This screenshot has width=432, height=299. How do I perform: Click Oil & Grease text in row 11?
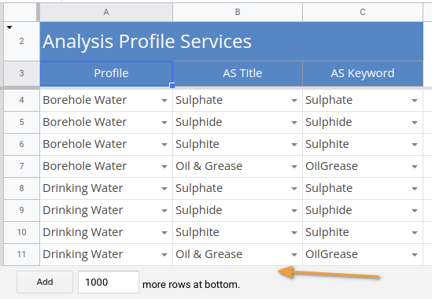coord(209,254)
